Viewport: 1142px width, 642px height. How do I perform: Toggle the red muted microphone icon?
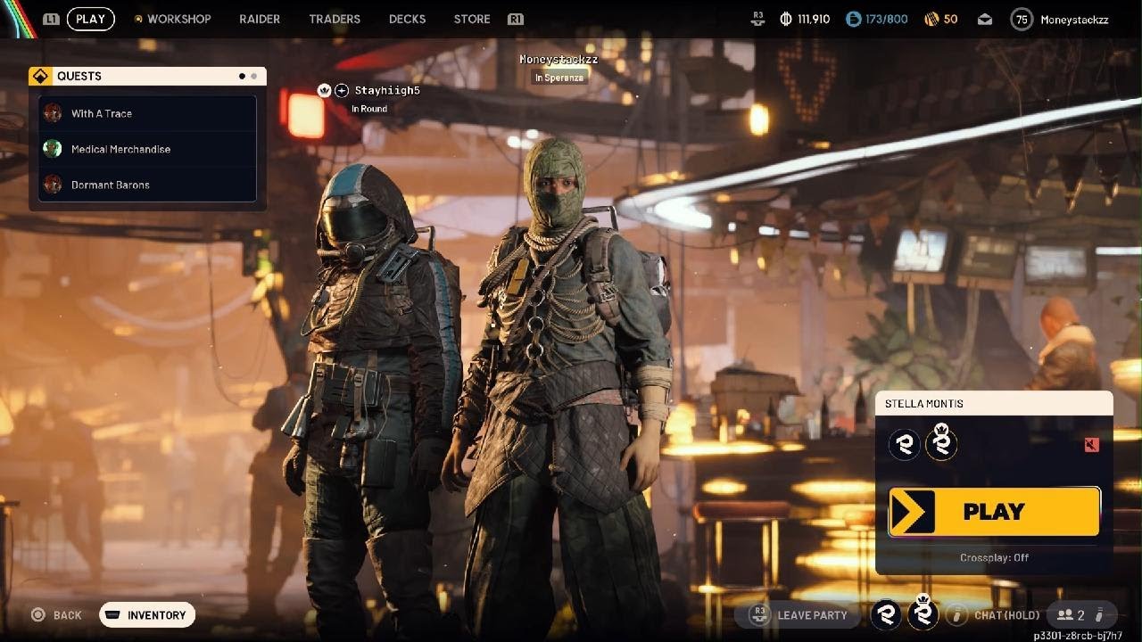tap(1091, 445)
